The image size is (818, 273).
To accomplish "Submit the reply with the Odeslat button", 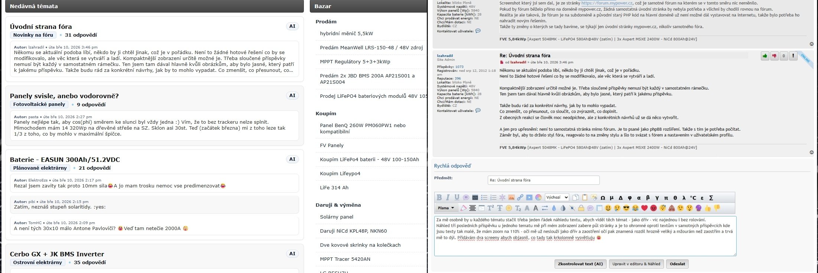I will 678,264.
